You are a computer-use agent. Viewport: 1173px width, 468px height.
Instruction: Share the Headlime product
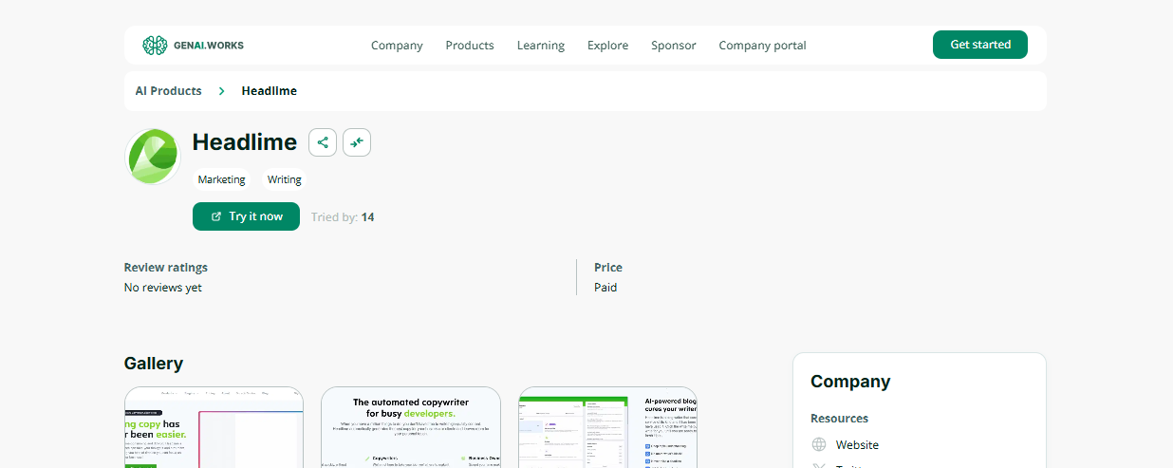click(x=323, y=142)
